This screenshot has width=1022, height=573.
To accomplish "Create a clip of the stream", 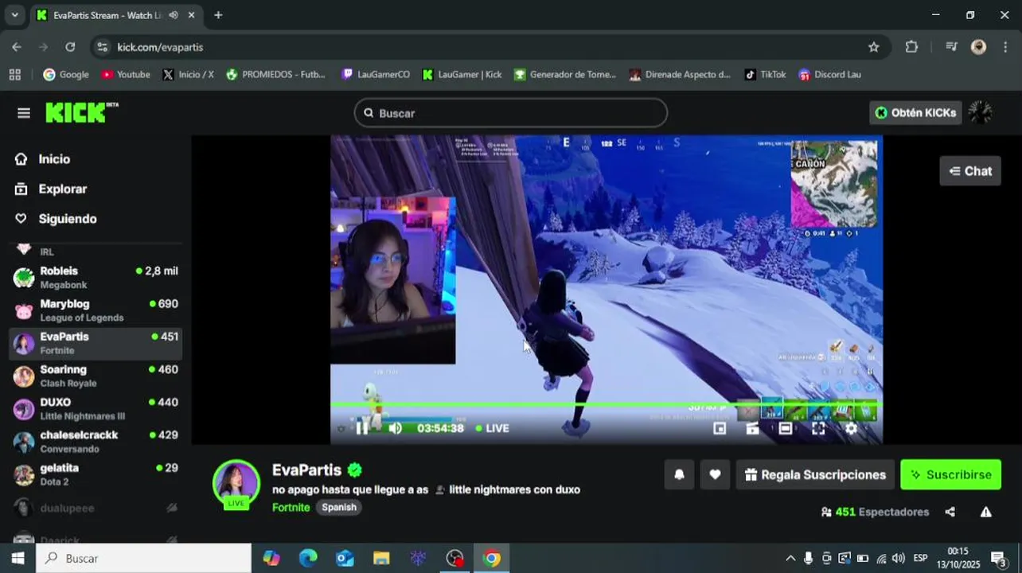I will [752, 428].
